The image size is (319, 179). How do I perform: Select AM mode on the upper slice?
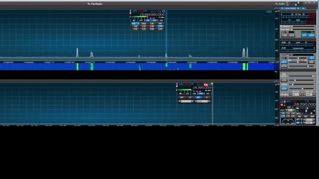(x=160, y=23)
